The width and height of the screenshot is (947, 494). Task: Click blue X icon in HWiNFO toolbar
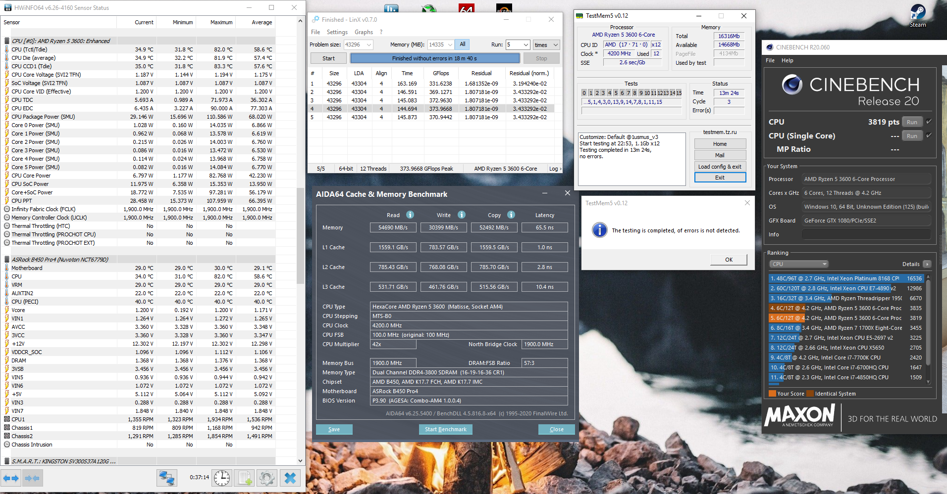[x=290, y=478]
